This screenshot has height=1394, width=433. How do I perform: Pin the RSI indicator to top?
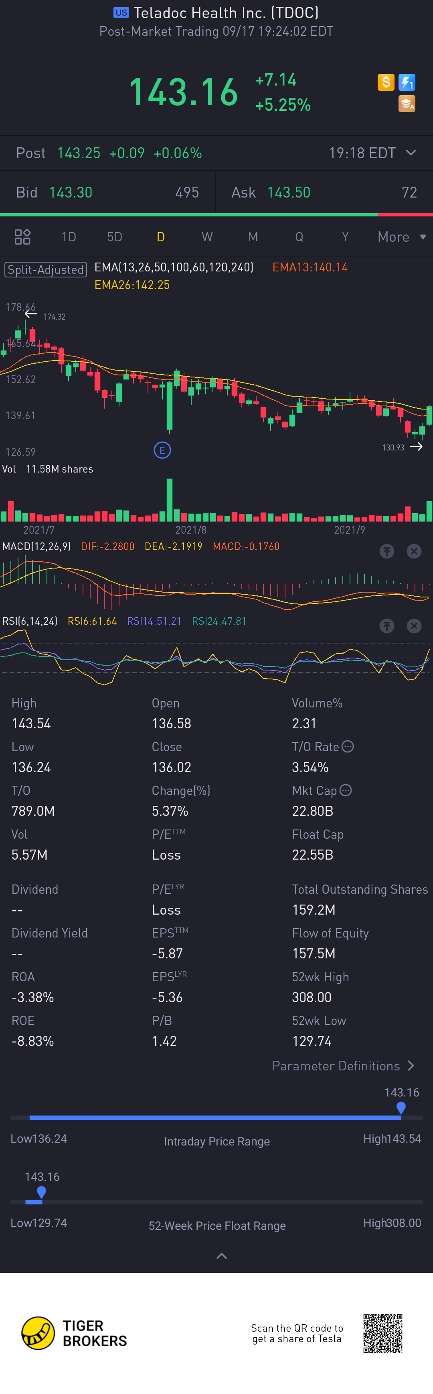(x=386, y=626)
